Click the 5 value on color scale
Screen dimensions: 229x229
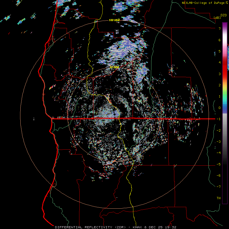point(220,51)
